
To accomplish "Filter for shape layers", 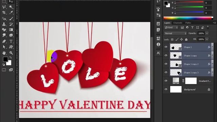I will (x=198, y=27).
